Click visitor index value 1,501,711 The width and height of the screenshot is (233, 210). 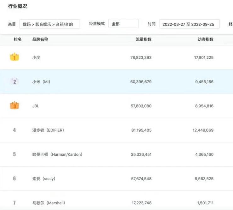(205, 203)
